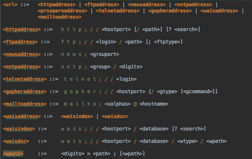The image size is (252, 159).
Task: Click <gopheraddress> reference in the url rule
Action: click(x=170, y=11)
